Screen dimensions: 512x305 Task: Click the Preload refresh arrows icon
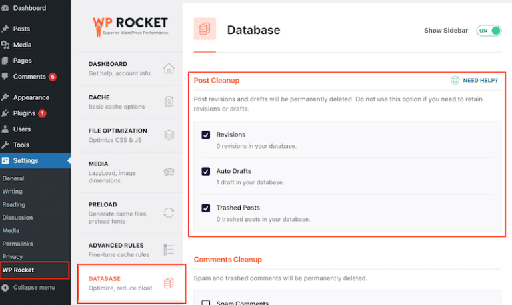[x=169, y=212]
